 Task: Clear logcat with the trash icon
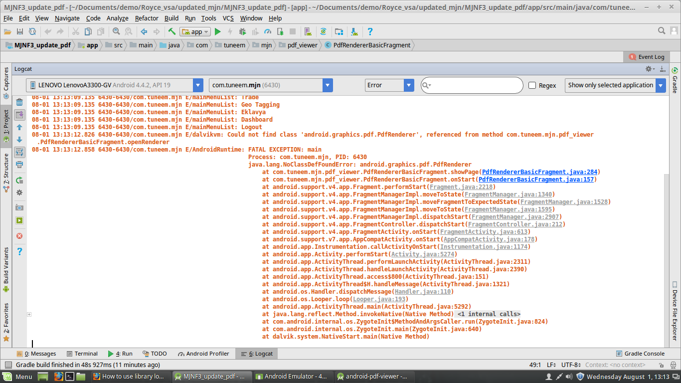click(x=19, y=102)
